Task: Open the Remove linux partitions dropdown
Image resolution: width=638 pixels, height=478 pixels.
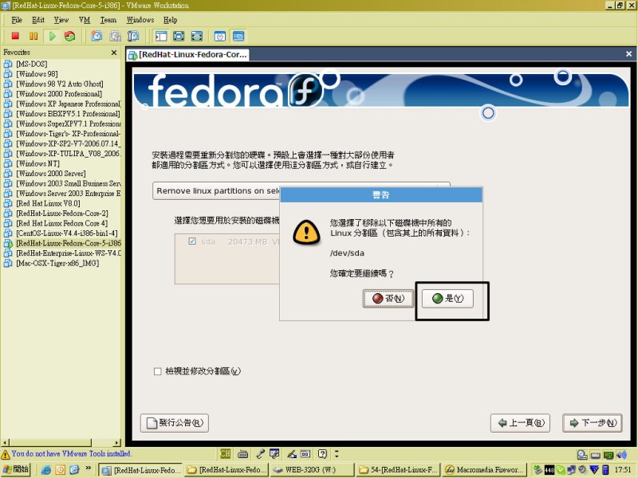Action: click(301, 191)
